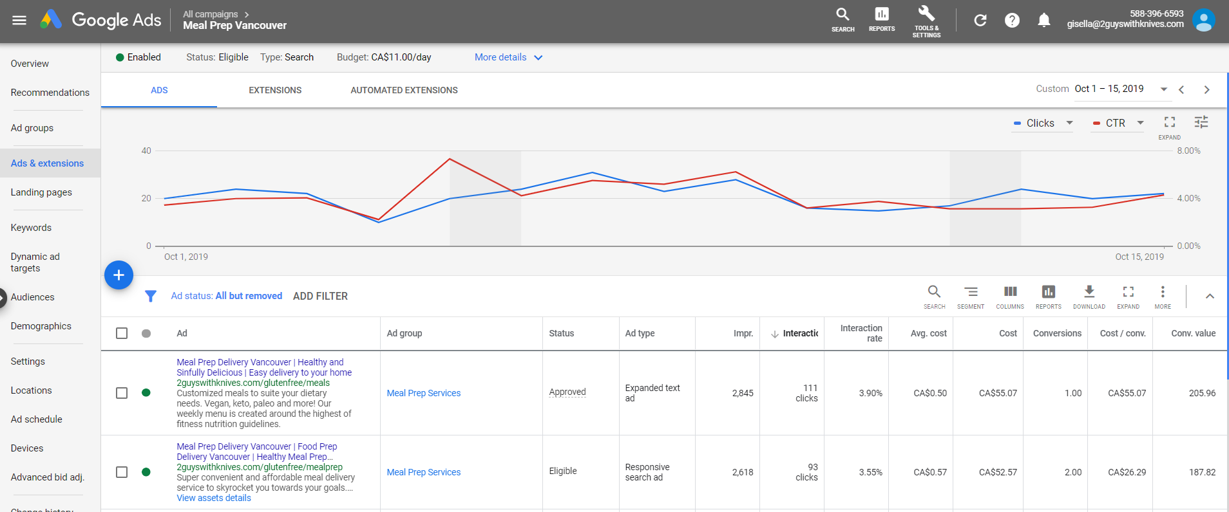The image size is (1229, 512).
Task: Open Tools & Settings wrench icon
Action: coord(926,21)
